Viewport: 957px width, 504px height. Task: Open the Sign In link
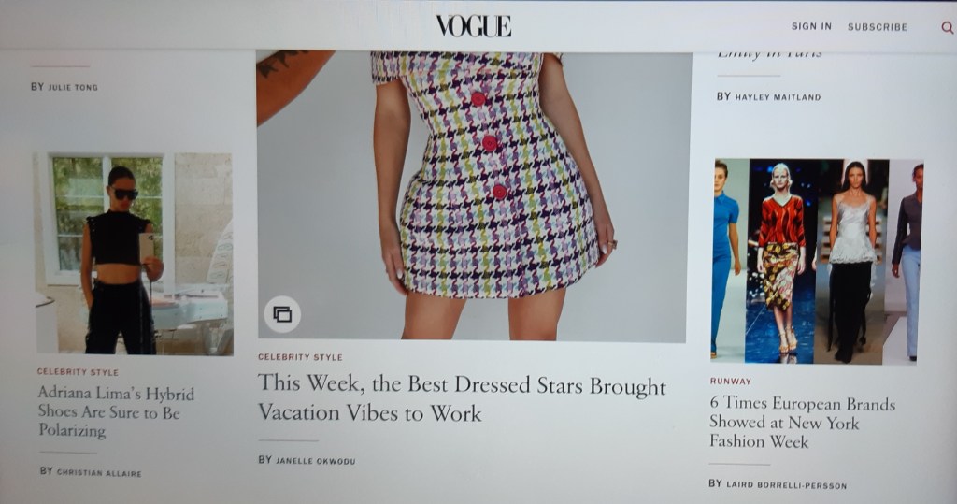[811, 26]
